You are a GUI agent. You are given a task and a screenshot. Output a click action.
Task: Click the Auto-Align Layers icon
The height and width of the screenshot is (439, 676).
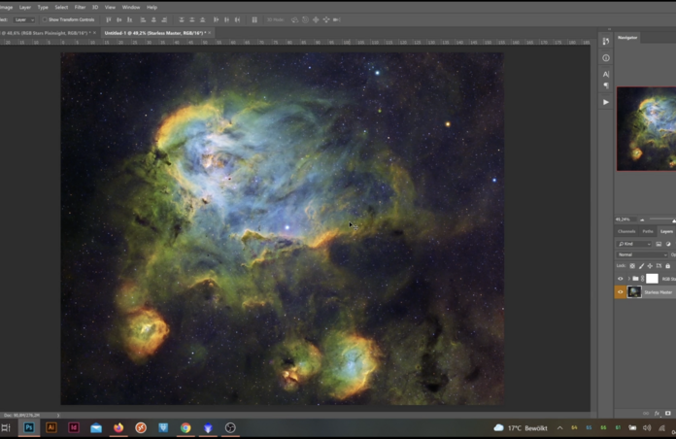[x=254, y=19]
